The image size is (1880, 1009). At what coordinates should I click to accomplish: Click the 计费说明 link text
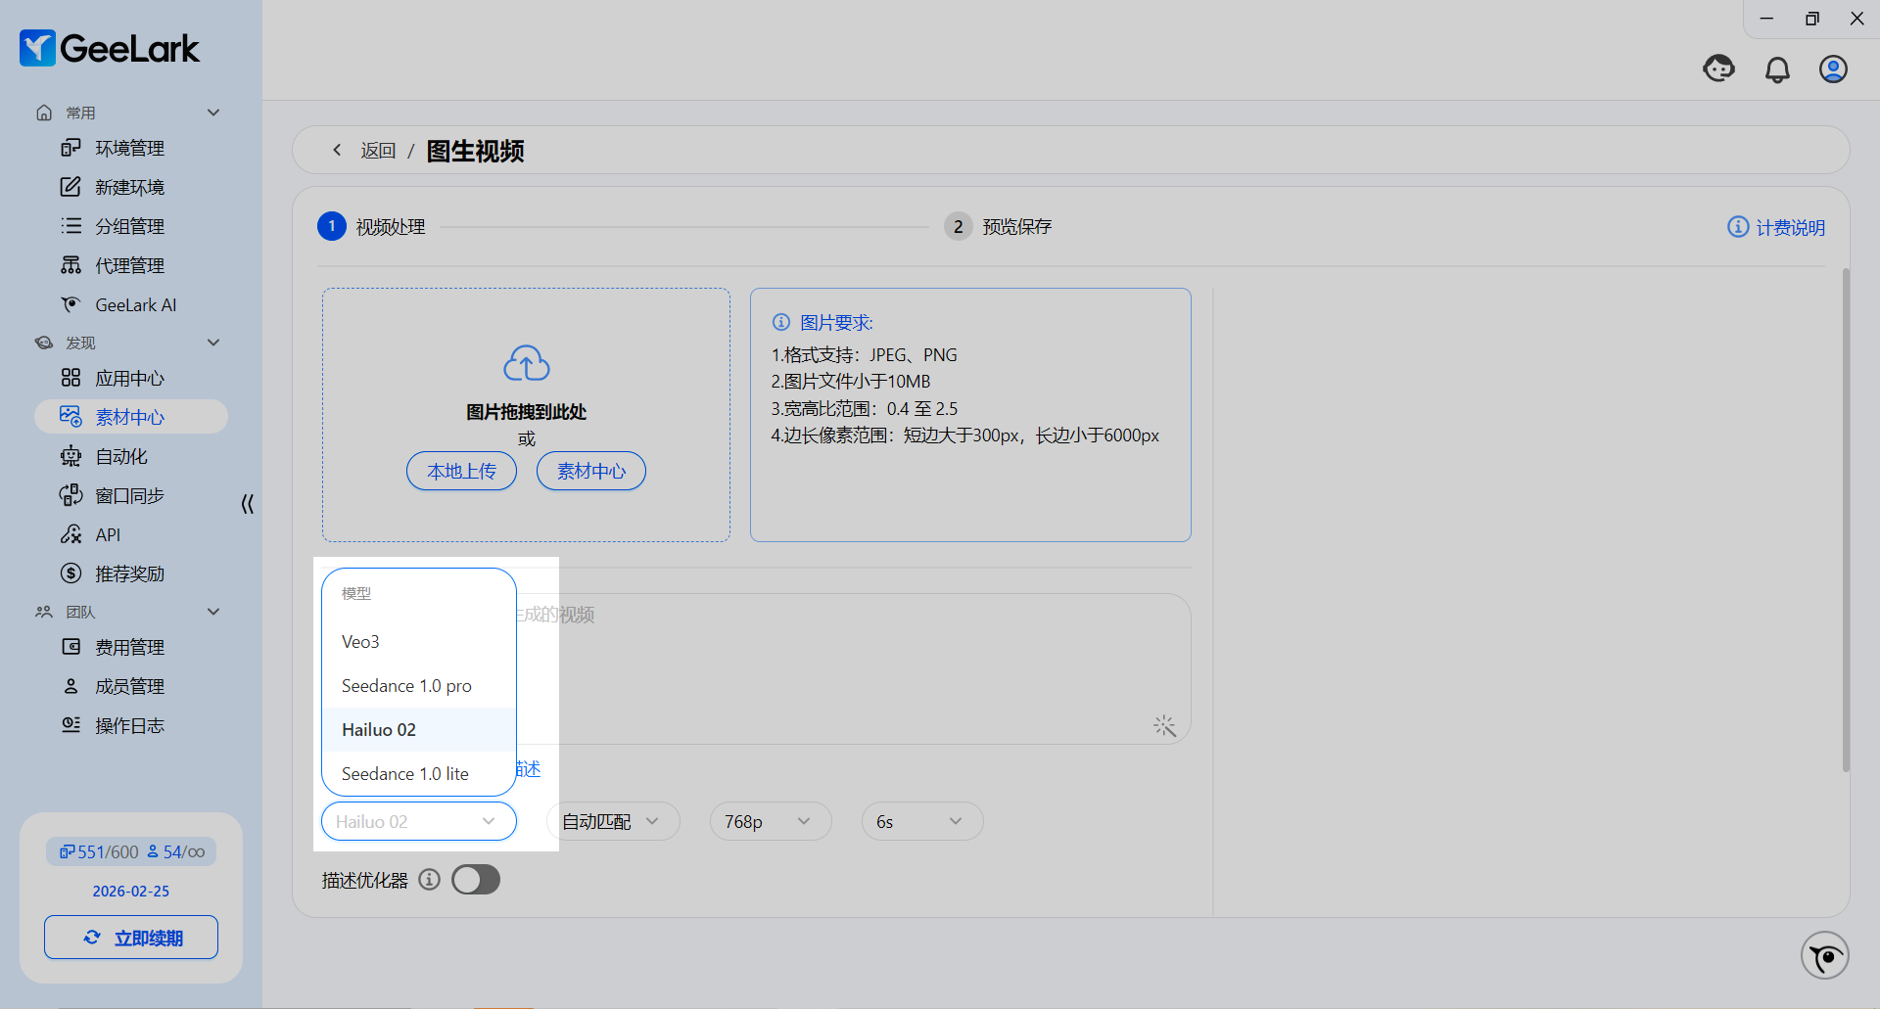pyautogui.click(x=1790, y=227)
